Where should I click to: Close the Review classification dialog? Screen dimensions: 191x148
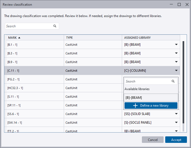pos(187,4)
